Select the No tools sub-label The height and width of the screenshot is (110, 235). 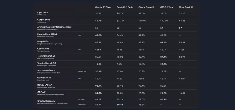pyautogui.click(x=81, y=99)
